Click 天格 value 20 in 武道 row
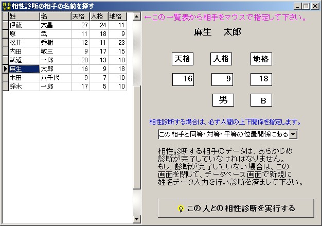Viewport: 322px width, 226px height. click(x=80, y=60)
